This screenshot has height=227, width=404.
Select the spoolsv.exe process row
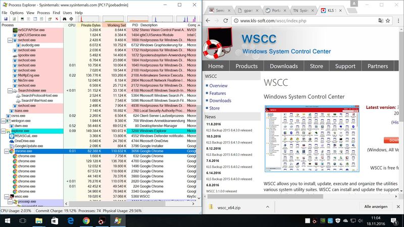[98, 55]
